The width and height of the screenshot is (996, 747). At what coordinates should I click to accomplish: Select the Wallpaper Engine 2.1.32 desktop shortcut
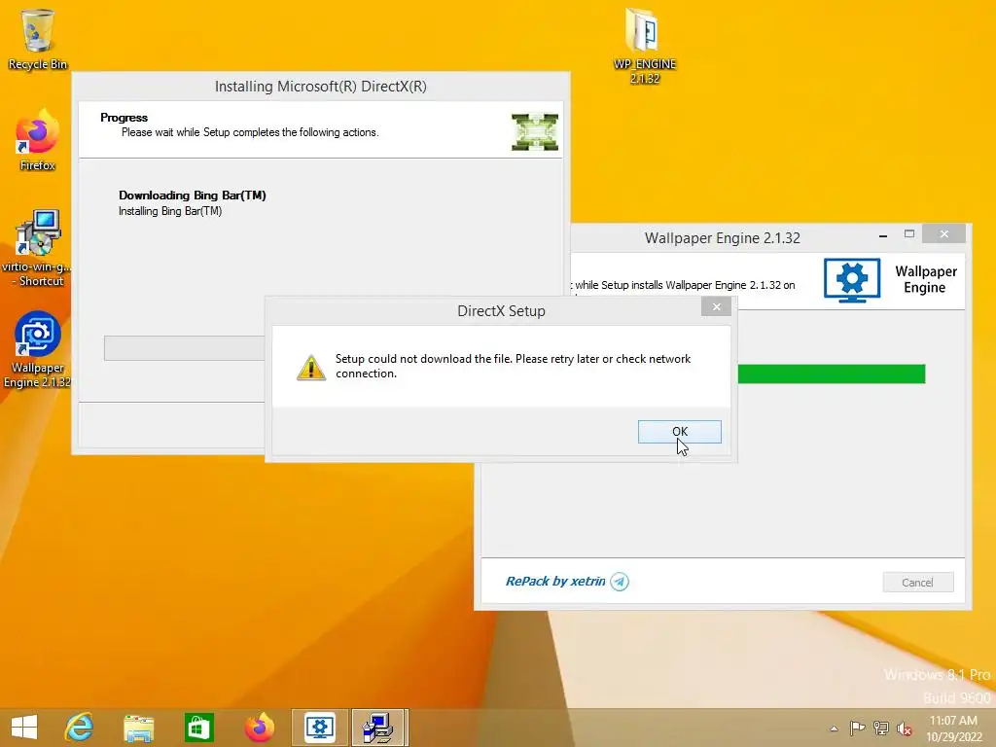point(37,349)
